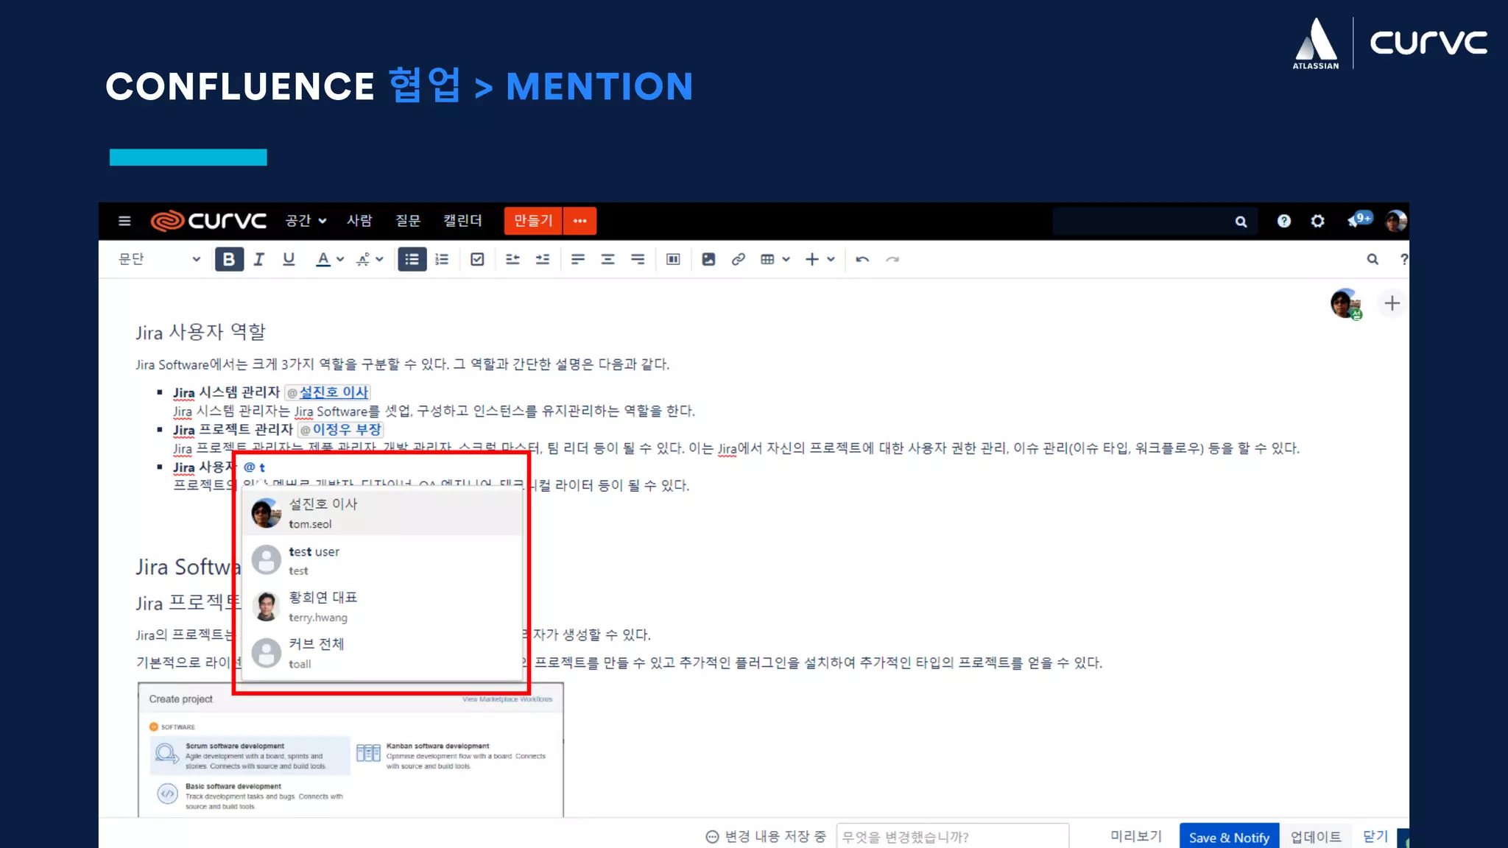This screenshot has height=848, width=1508.
Task: Select 설진호 이사 mention suggestion
Action: 381,513
